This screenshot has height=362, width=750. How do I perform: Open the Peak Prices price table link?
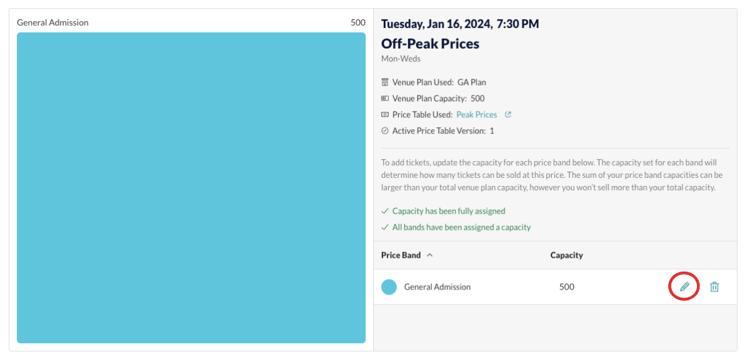click(x=477, y=115)
